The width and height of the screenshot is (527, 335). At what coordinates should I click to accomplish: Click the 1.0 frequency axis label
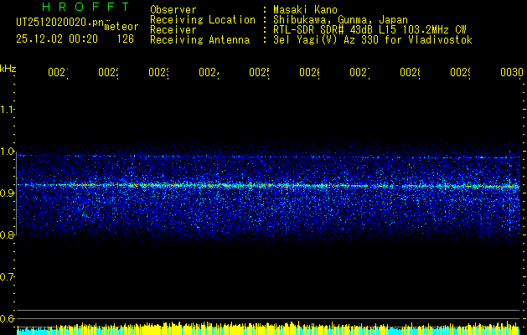[x=7, y=152]
